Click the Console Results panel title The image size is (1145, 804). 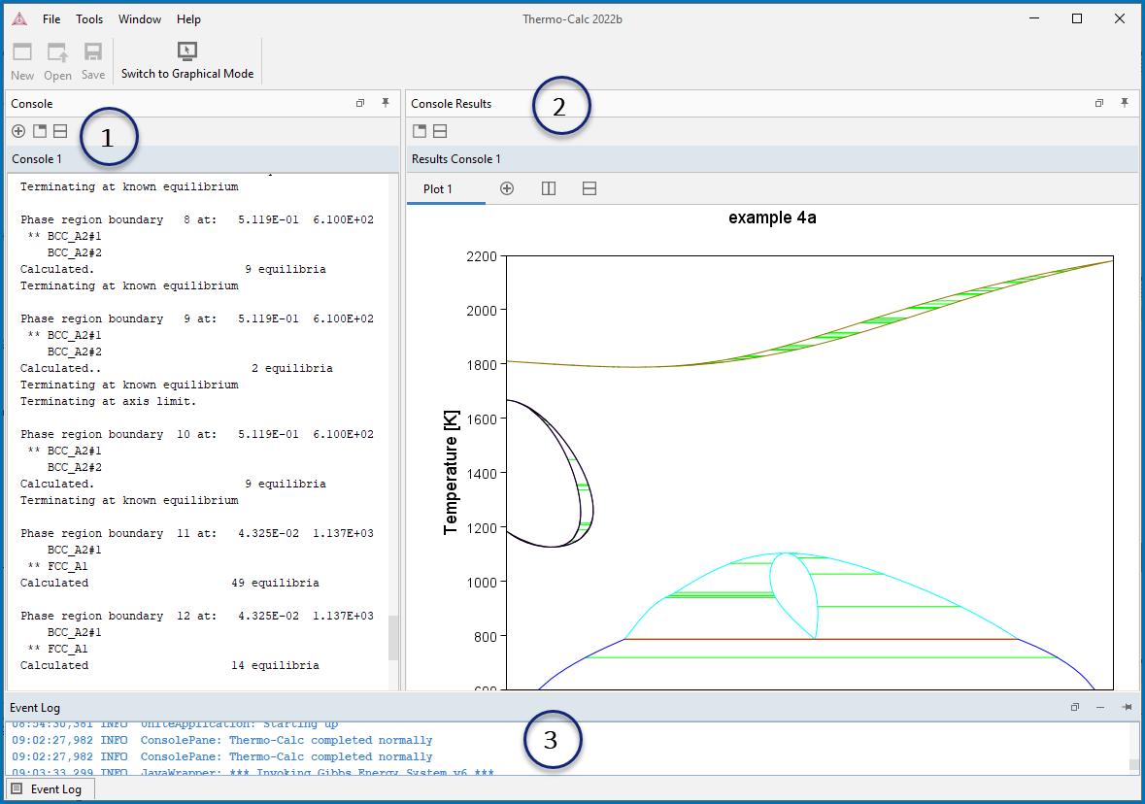point(452,104)
